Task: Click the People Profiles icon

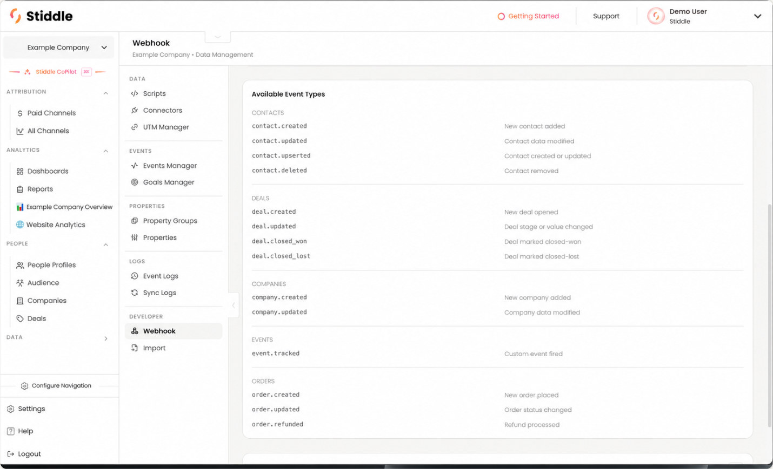Action: 20,265
